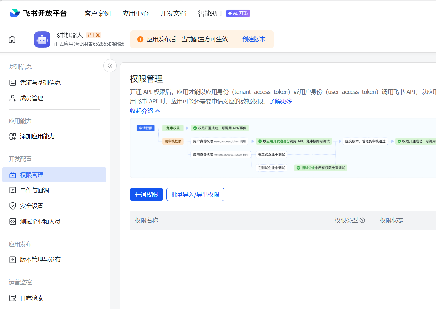Click the 成员管理 add-member icon

click(13, 98)
